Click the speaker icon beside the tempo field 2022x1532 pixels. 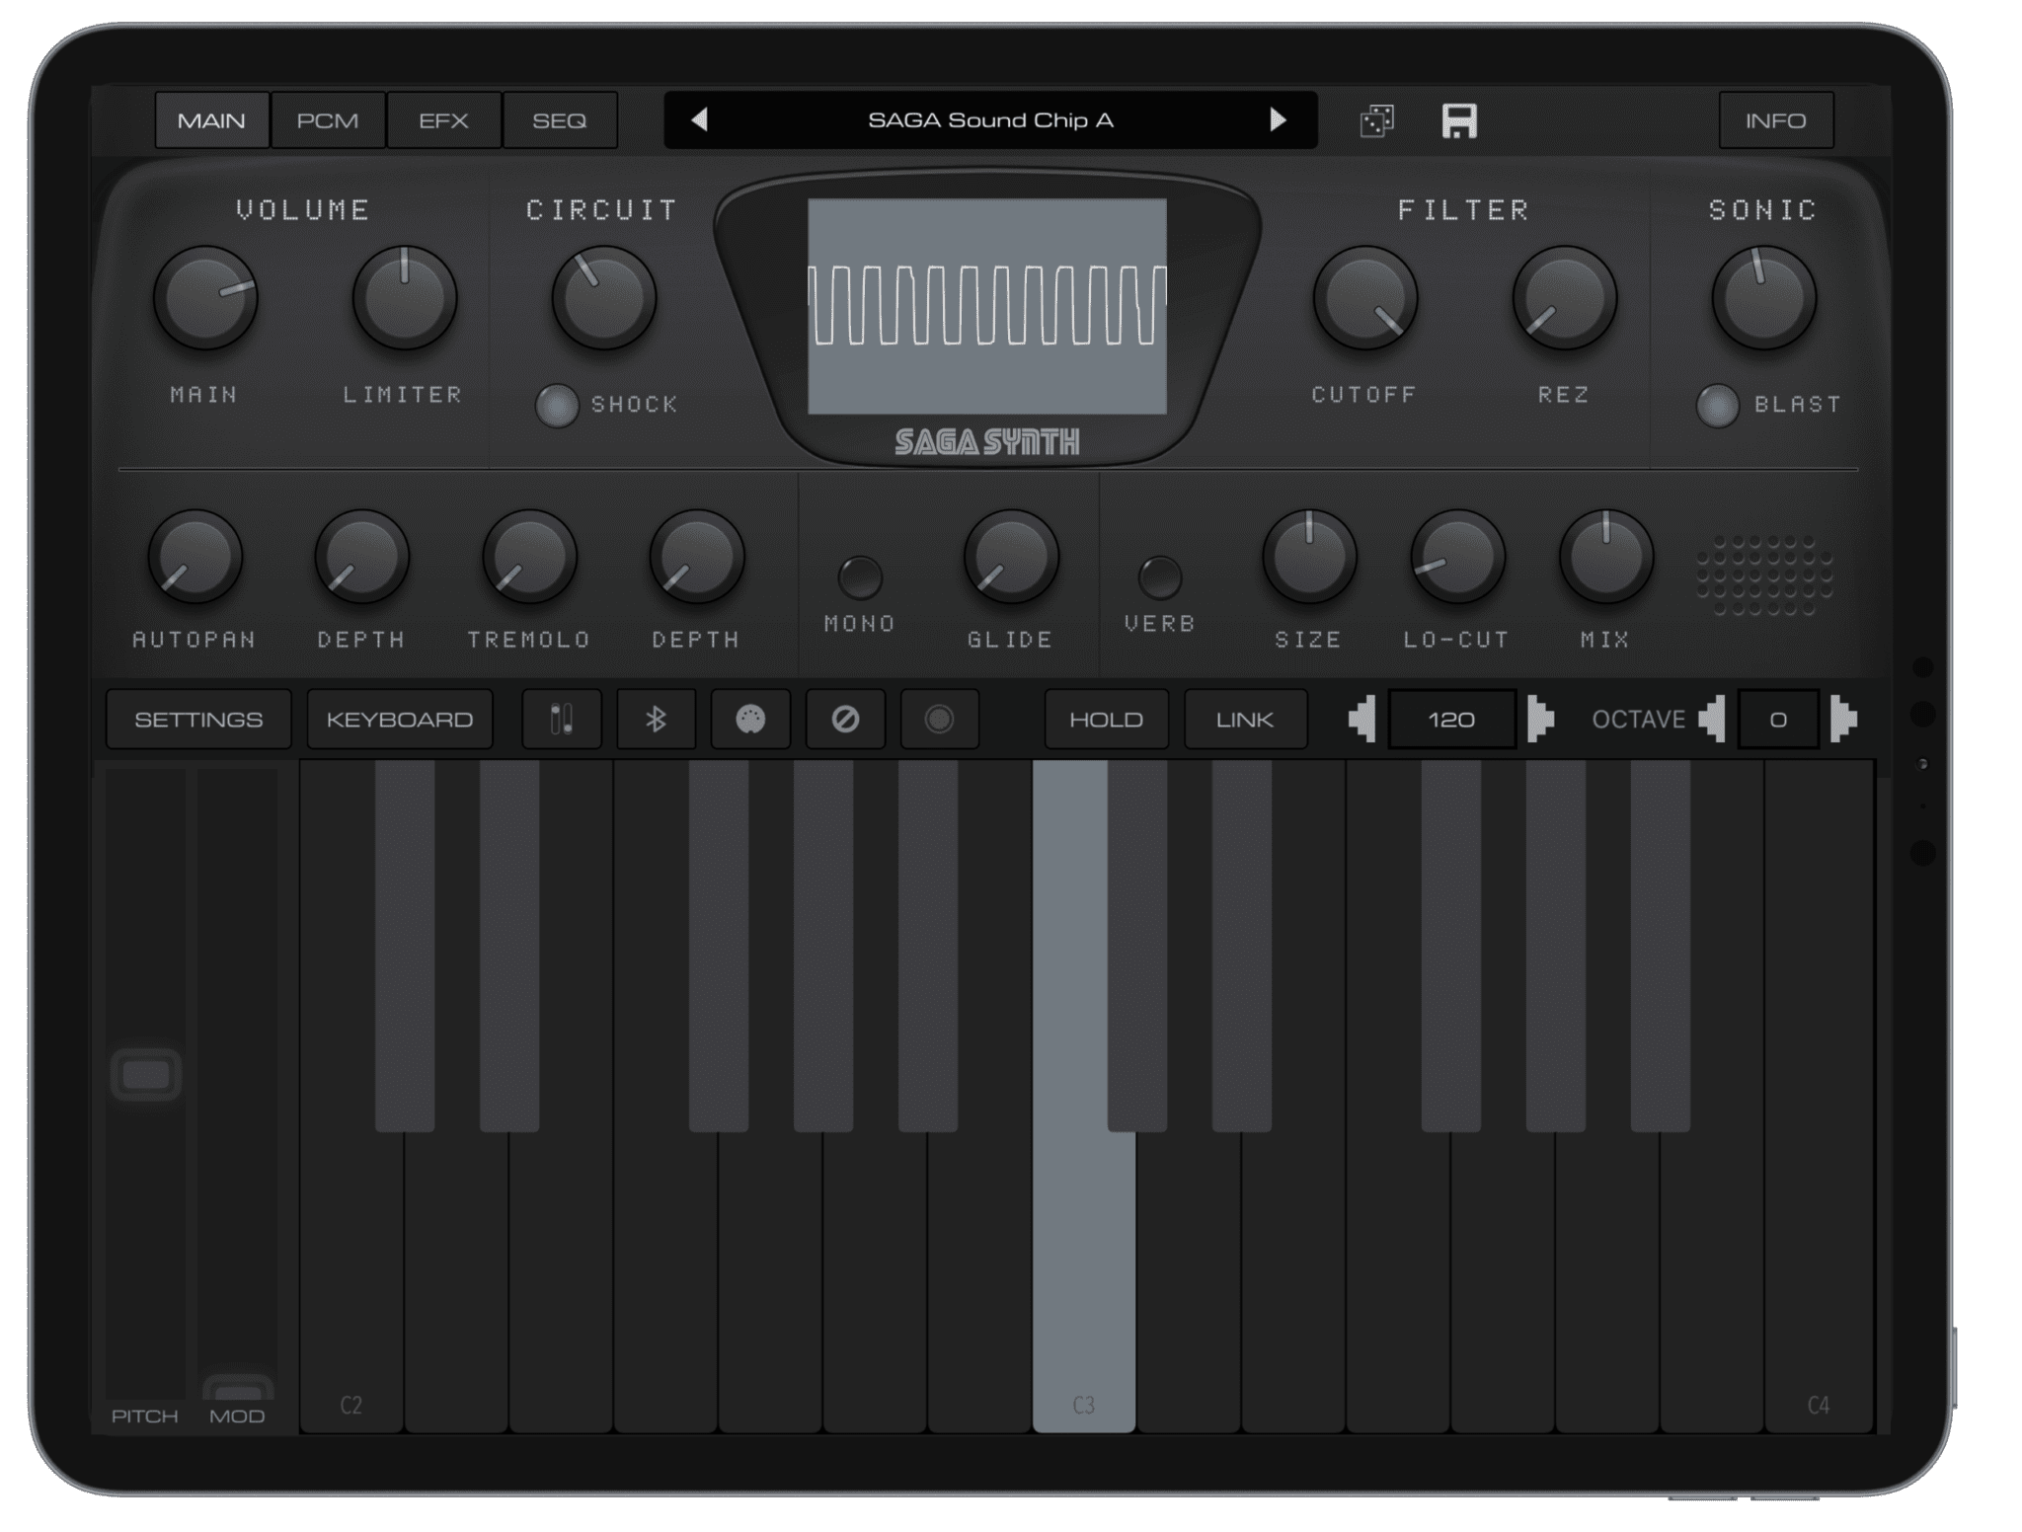point(1362,719)
